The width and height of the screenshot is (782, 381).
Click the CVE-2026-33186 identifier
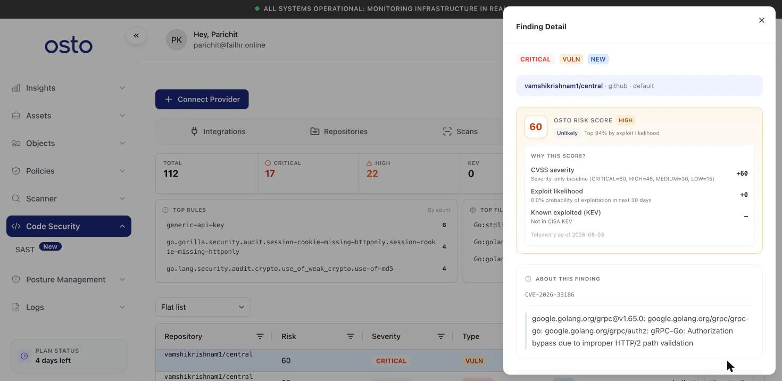coord(550,295)
